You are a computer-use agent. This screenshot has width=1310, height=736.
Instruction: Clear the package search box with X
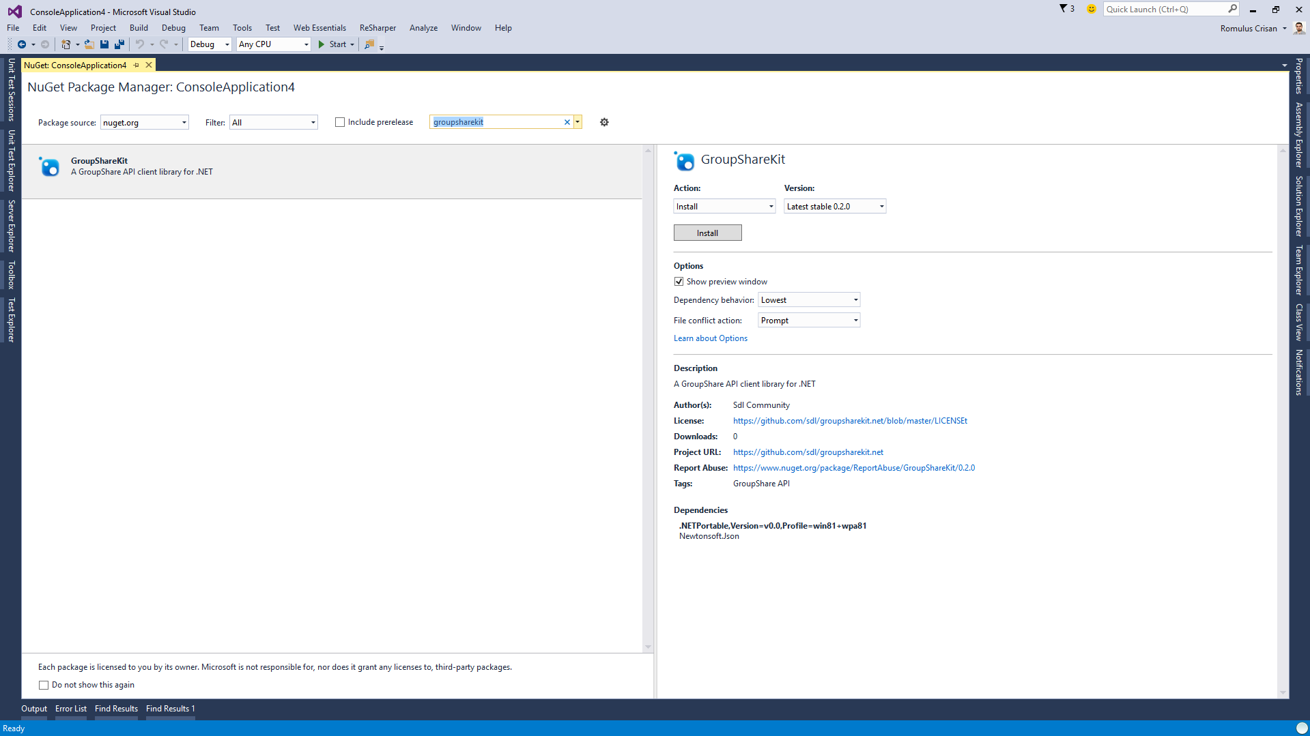point(567,122)
